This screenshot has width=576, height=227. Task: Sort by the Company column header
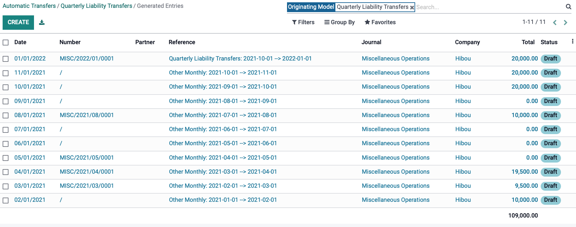click(467, 42)
